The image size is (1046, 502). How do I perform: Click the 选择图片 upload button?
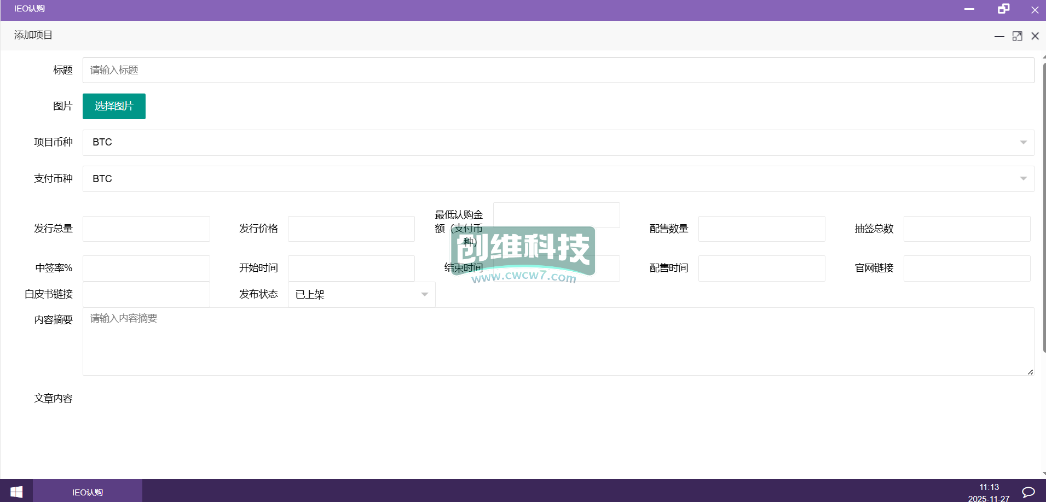[x=114, y=106]
